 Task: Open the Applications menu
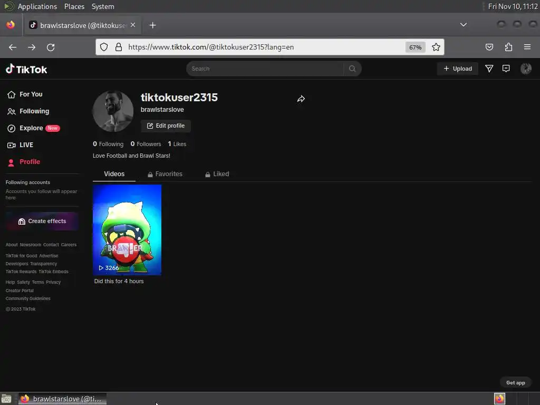coord(37,6)
